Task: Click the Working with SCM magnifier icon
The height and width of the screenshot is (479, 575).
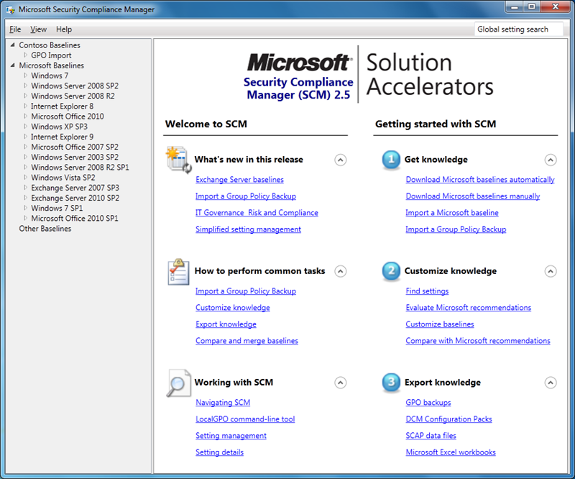Action: coord(178,383)
